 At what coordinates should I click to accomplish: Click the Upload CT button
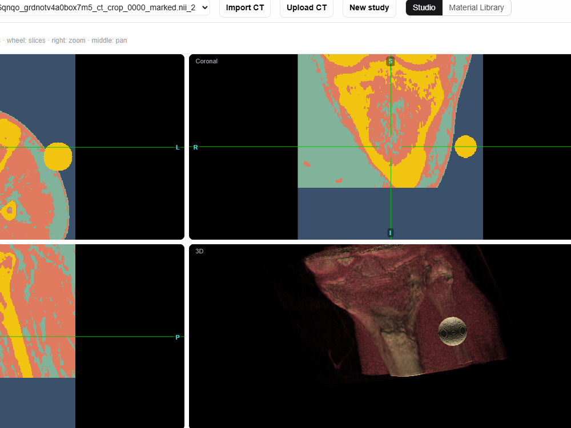(x=307, y=7)
